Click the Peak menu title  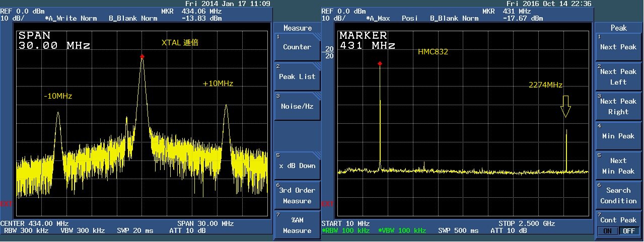click(x=618, y=28)
